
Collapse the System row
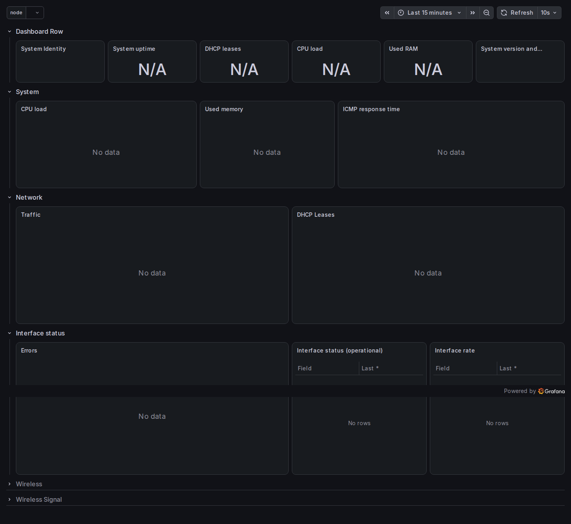tap(10, 92)
